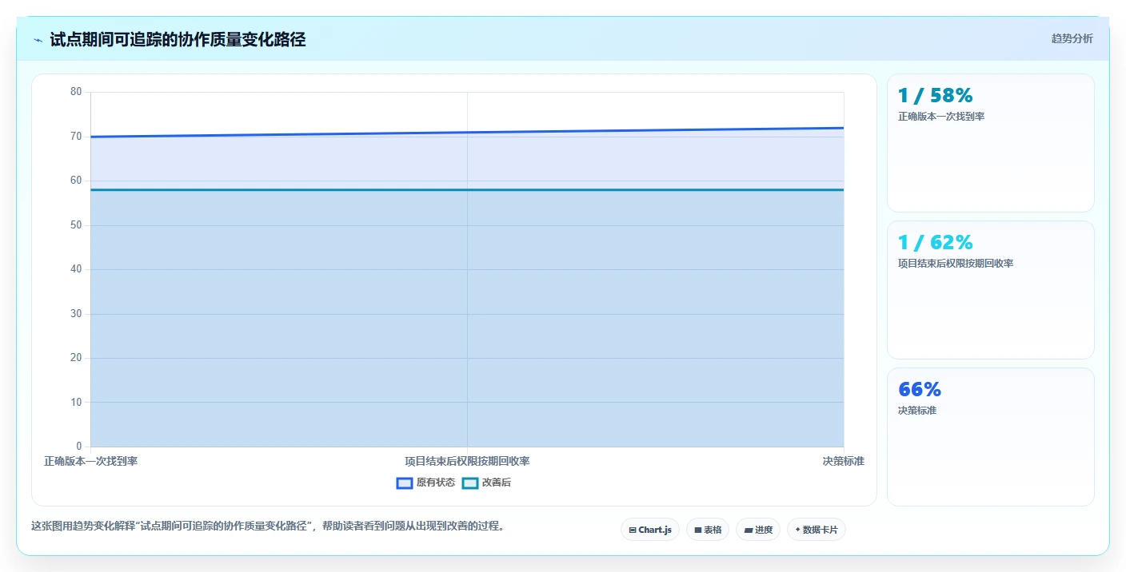The height and width of the screenshot is (572, 1126).
Task: Click the Chart.js tag pill
Action: click(x=650, y=530)
